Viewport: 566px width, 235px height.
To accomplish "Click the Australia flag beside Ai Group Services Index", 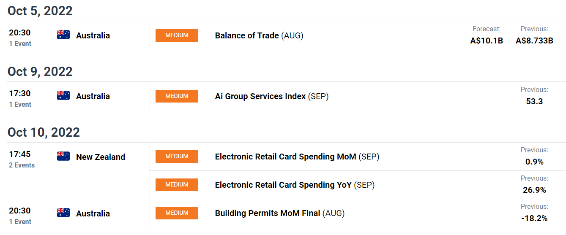I will pyautogui.click(x=63, y=96).
